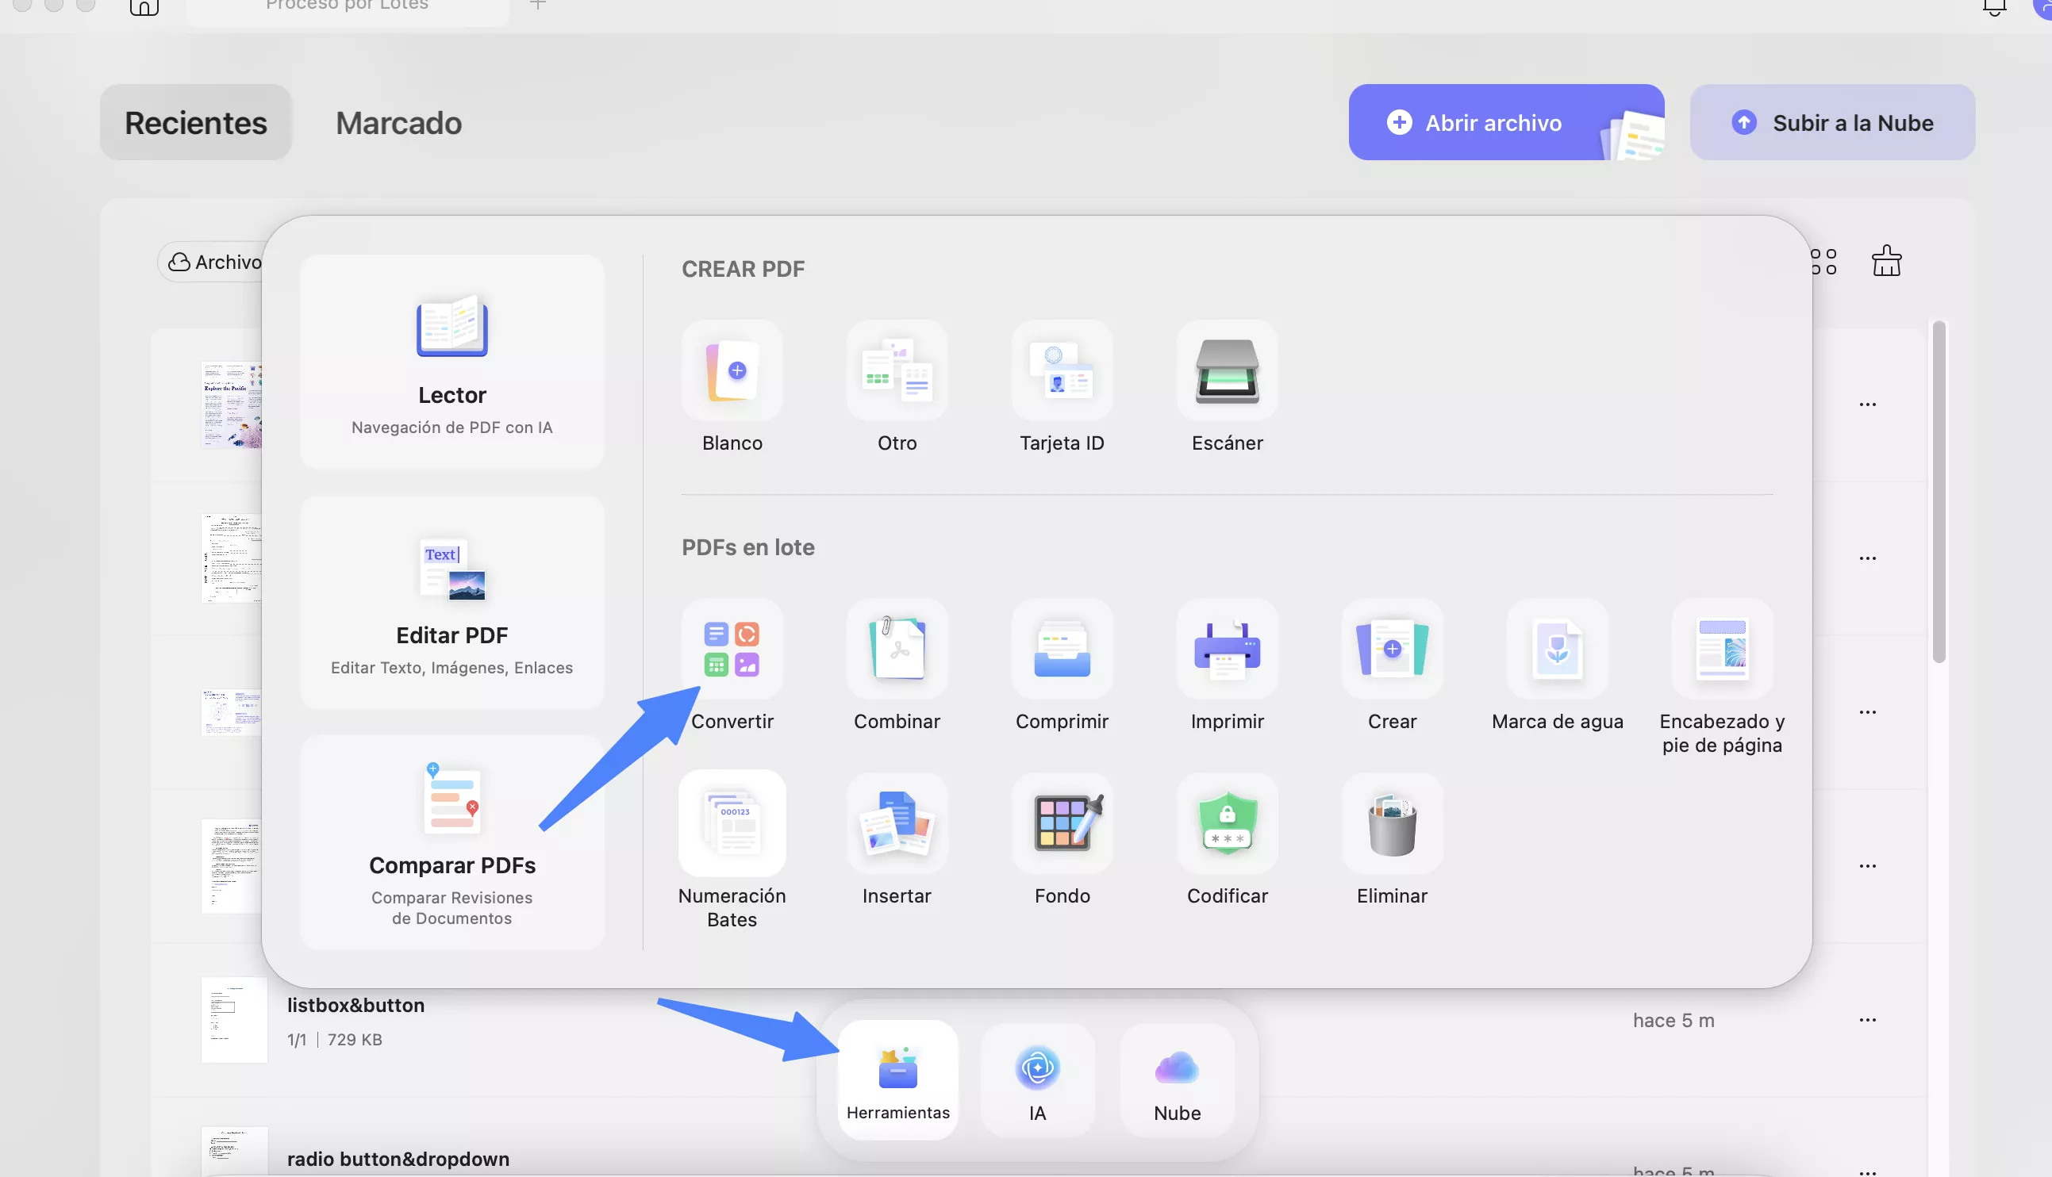Open the Eliminar batch tool
Image resolution: width=2052 pixels, height=1177 pixels.
(x=1392, y=825)
